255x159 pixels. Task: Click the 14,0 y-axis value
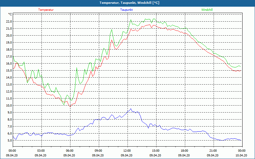click(9, 77)
